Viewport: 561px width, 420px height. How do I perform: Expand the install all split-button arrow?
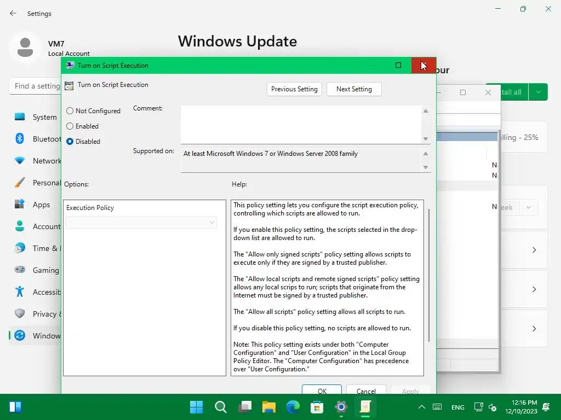coord(538,92)
